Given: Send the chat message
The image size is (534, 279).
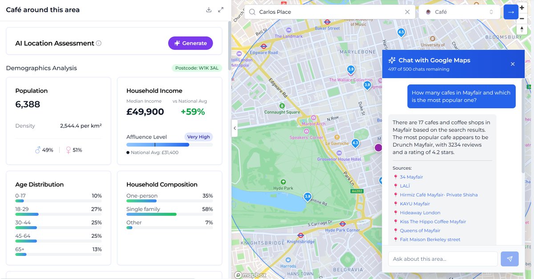Looking at the screenshot, I should click(x=510, y=259).
